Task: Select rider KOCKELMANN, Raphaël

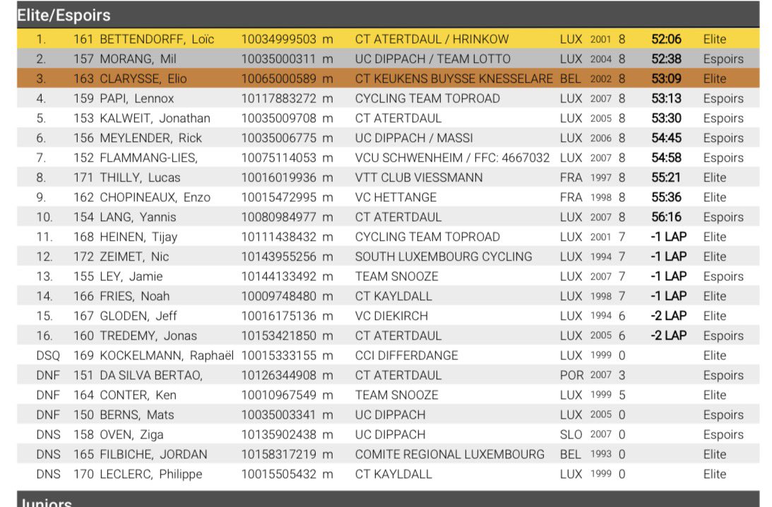Action: coord(167,355)
